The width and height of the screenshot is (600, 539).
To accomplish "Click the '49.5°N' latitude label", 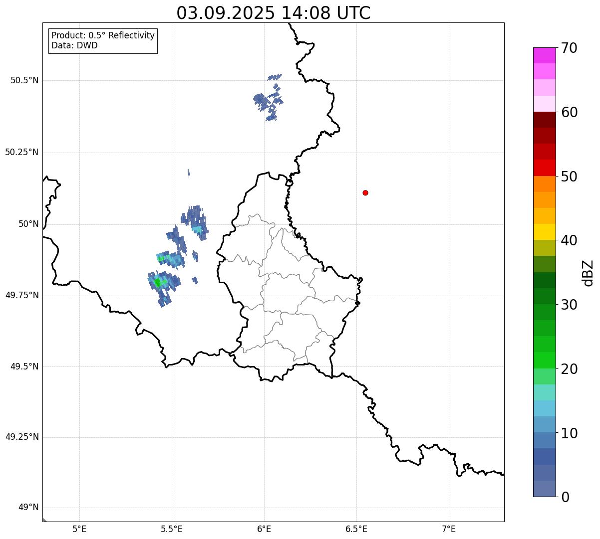I will (x=24, y=366).
